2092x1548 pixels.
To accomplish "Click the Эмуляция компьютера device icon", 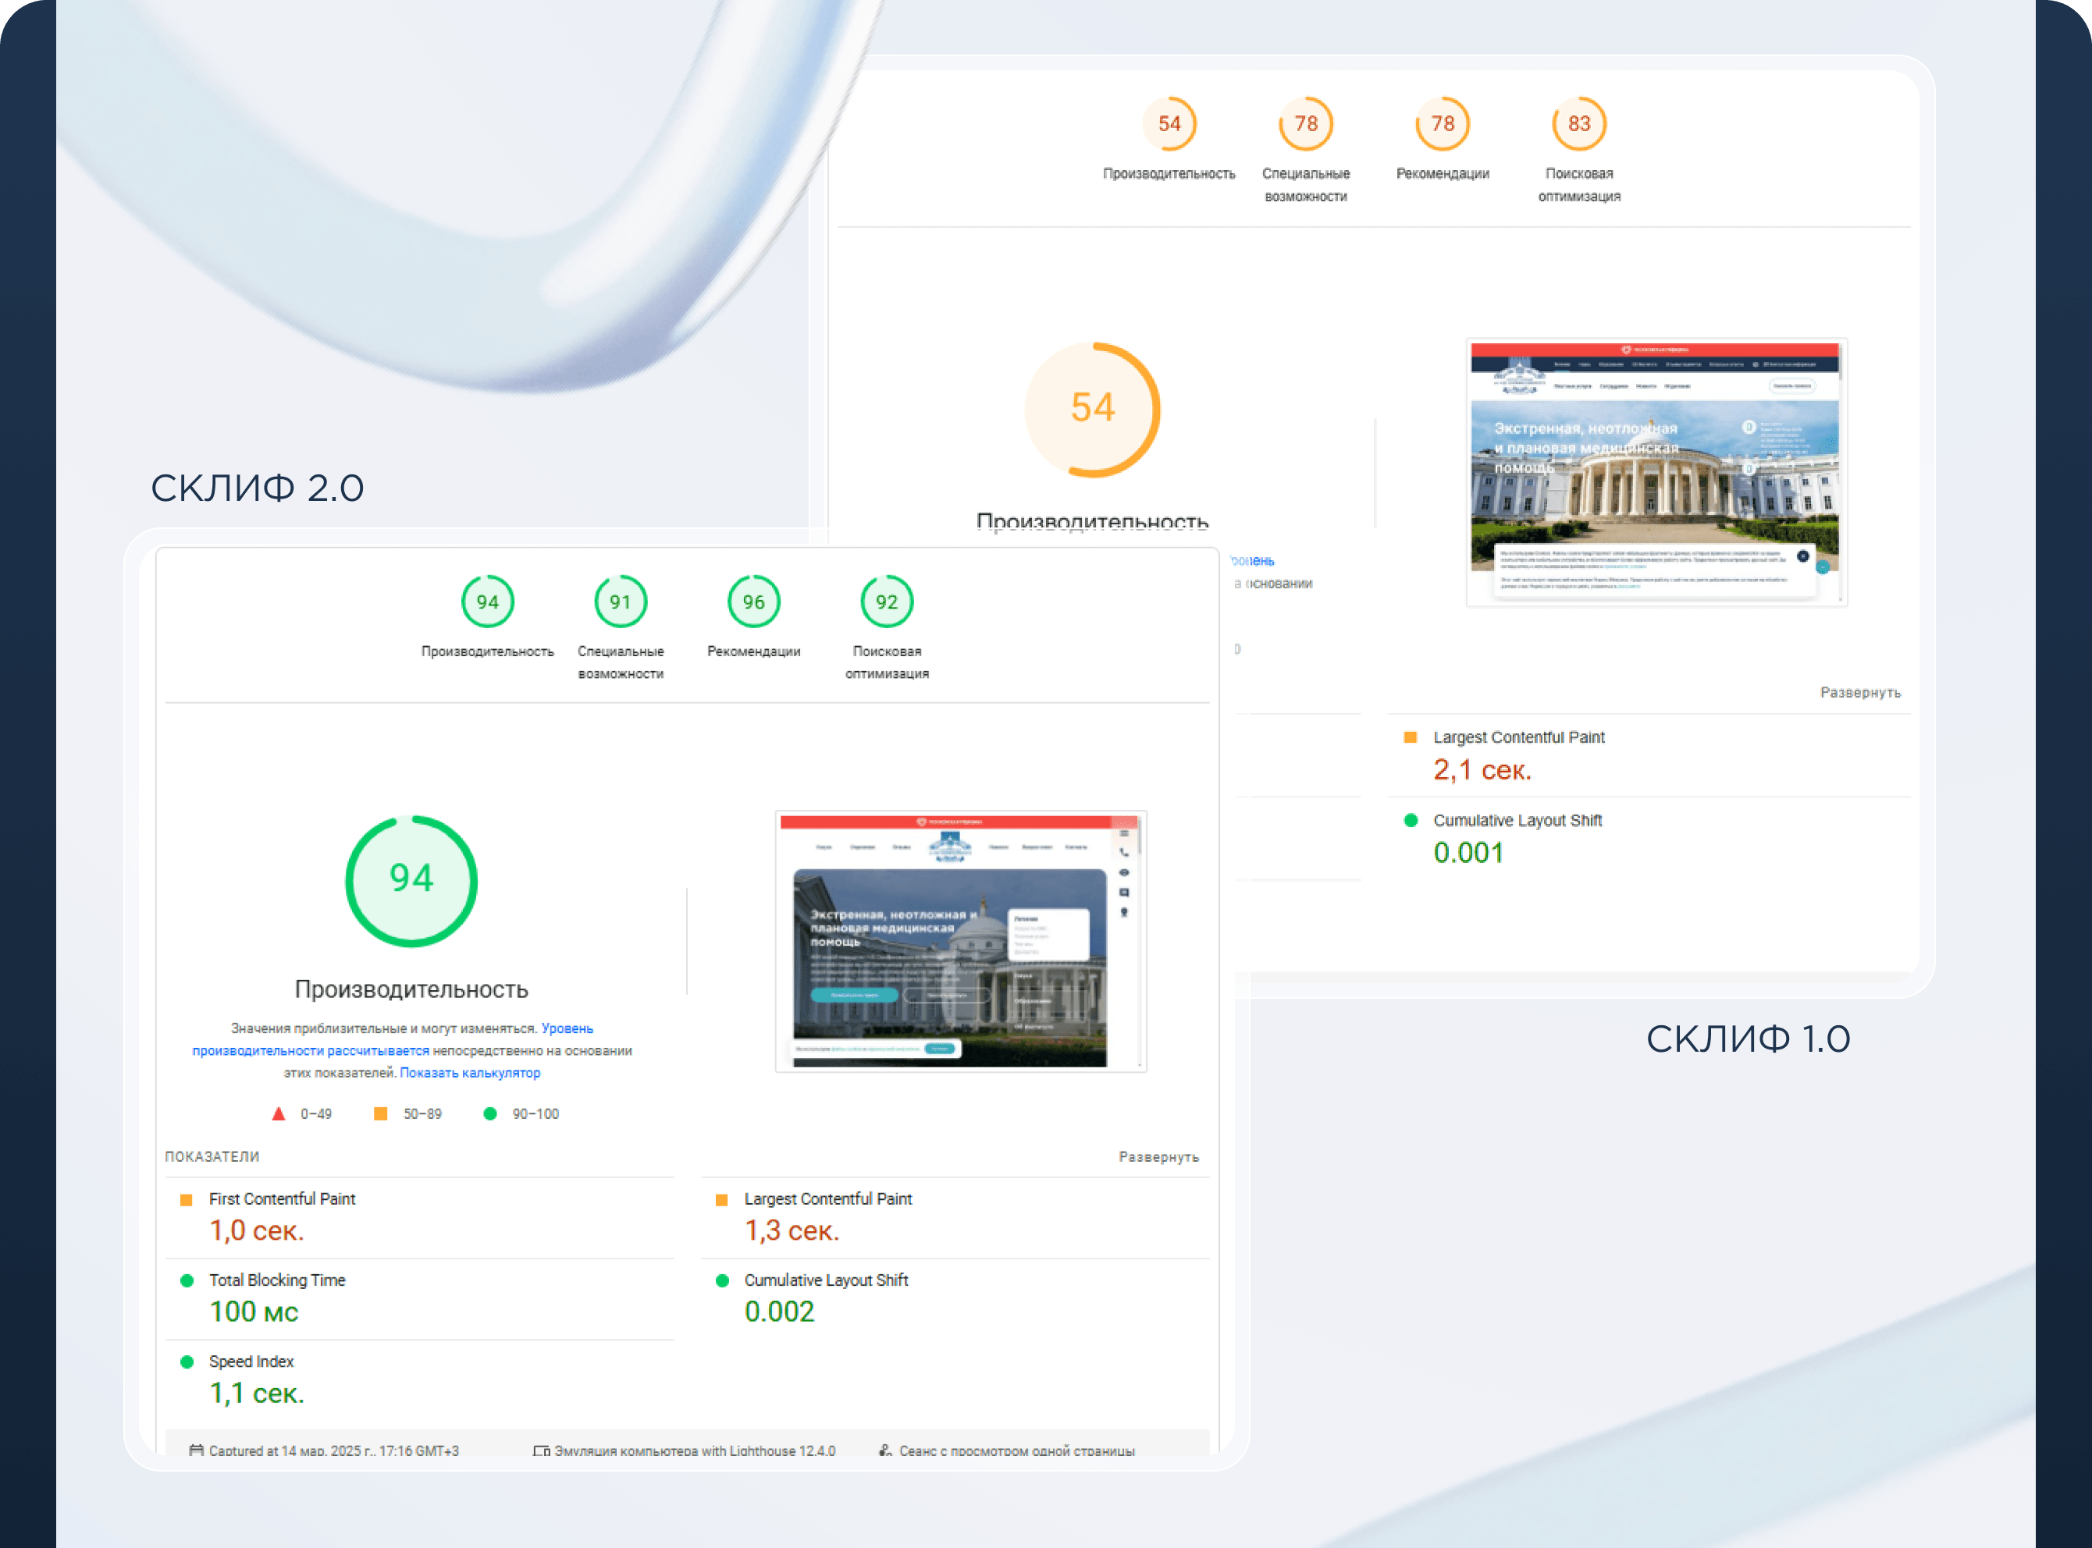I will (541, 1450).
